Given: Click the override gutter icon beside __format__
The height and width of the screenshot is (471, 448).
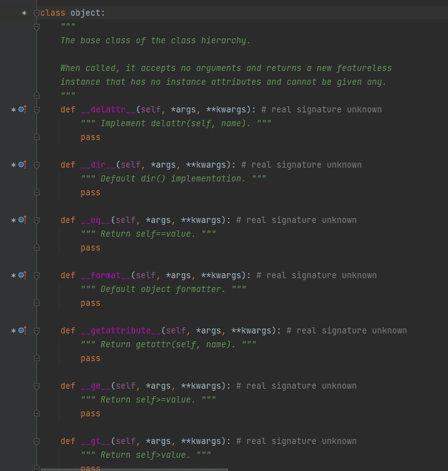Looking at the screenshot, I should tap(23, 275).
